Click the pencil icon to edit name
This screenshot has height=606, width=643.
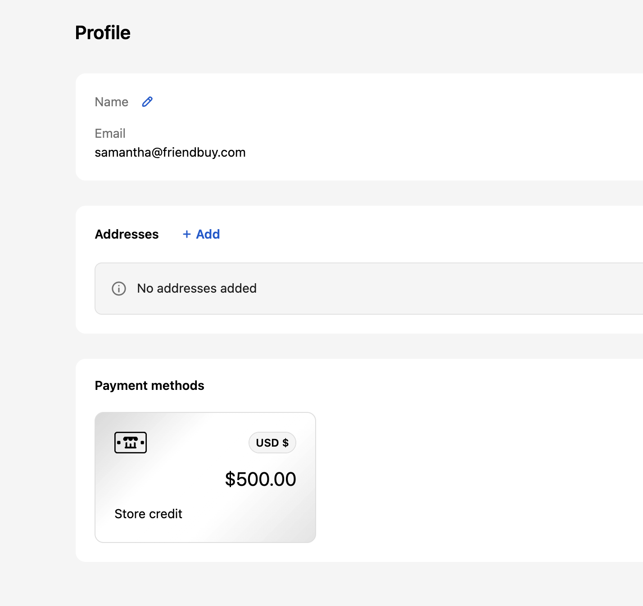pos(147,102)
